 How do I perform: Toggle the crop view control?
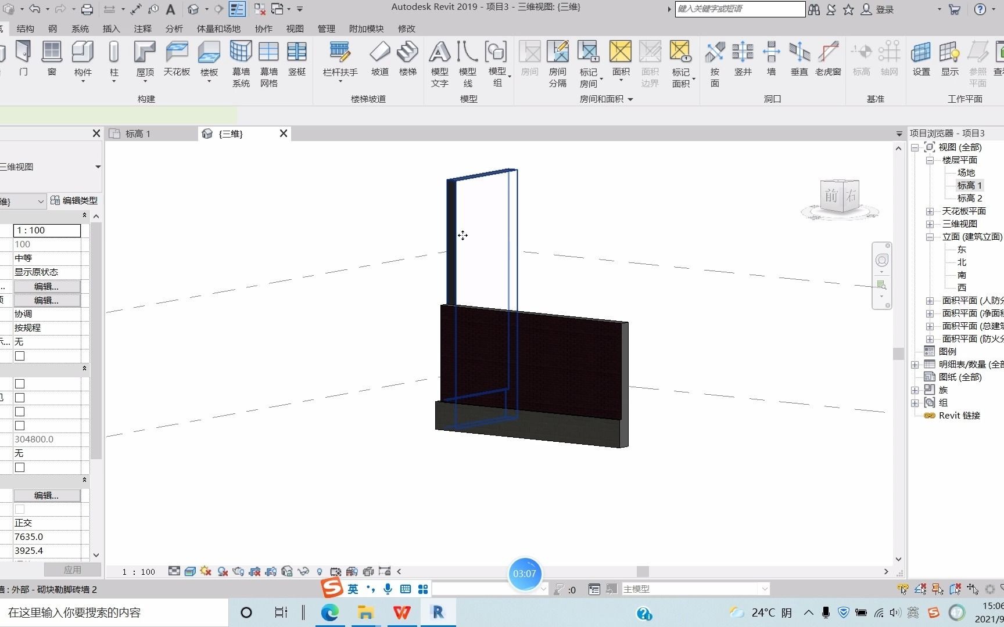(254, 571)
